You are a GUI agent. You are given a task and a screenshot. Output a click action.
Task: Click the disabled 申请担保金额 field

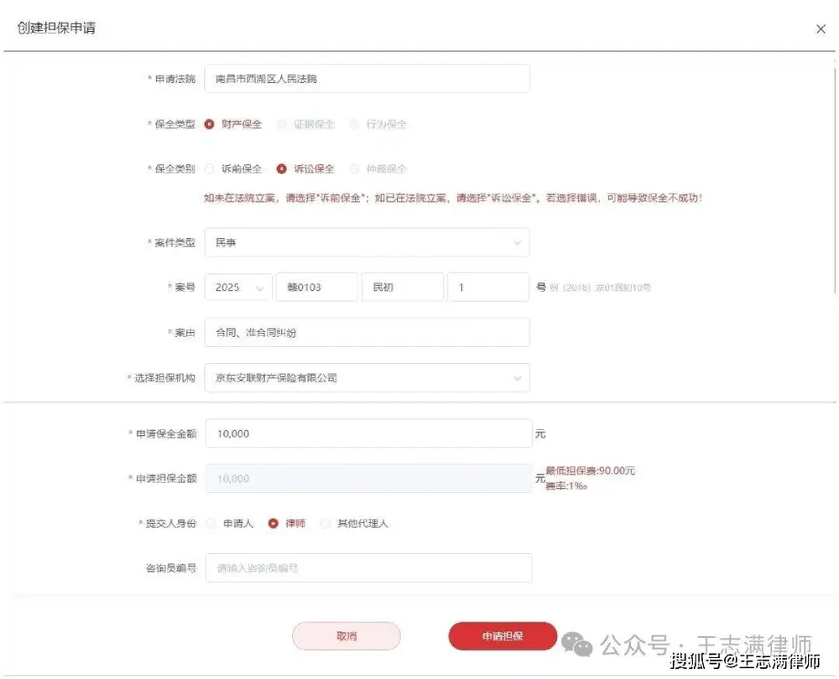(x=368, y=478)
